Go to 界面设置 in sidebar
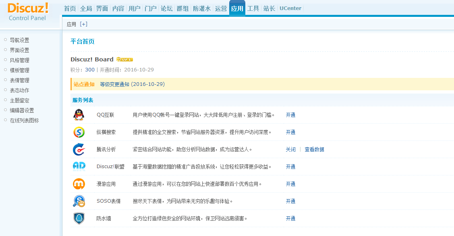This screenshot has width=454, height=236. [19, 50]
